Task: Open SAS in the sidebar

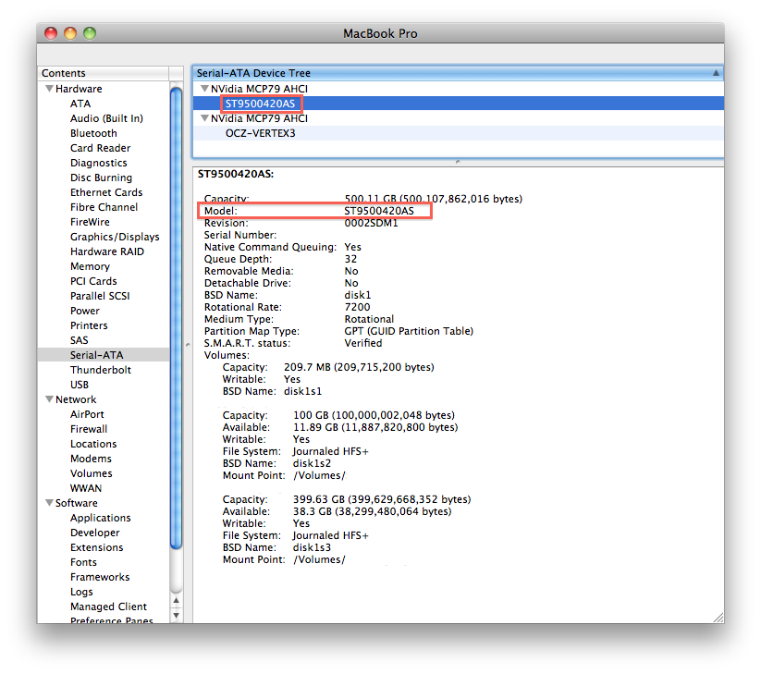Action: [80, 340]
